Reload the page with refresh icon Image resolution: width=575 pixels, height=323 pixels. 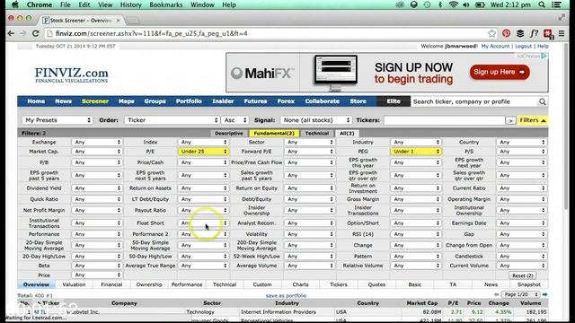(36, 34)
